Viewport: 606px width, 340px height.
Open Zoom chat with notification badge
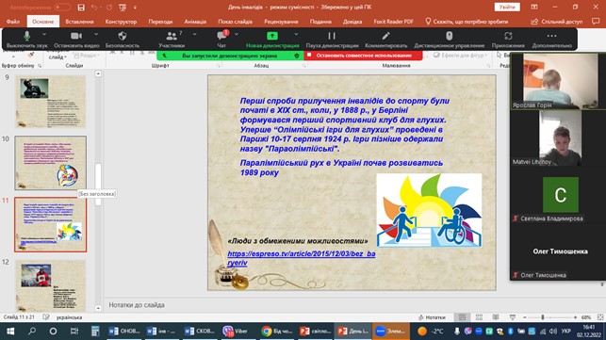pyautogui.click(x=222, y=36)
